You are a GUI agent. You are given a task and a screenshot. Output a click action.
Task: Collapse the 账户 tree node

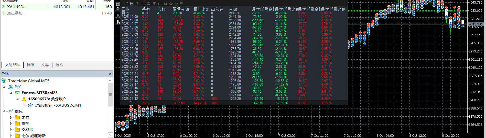click(4, 87)
